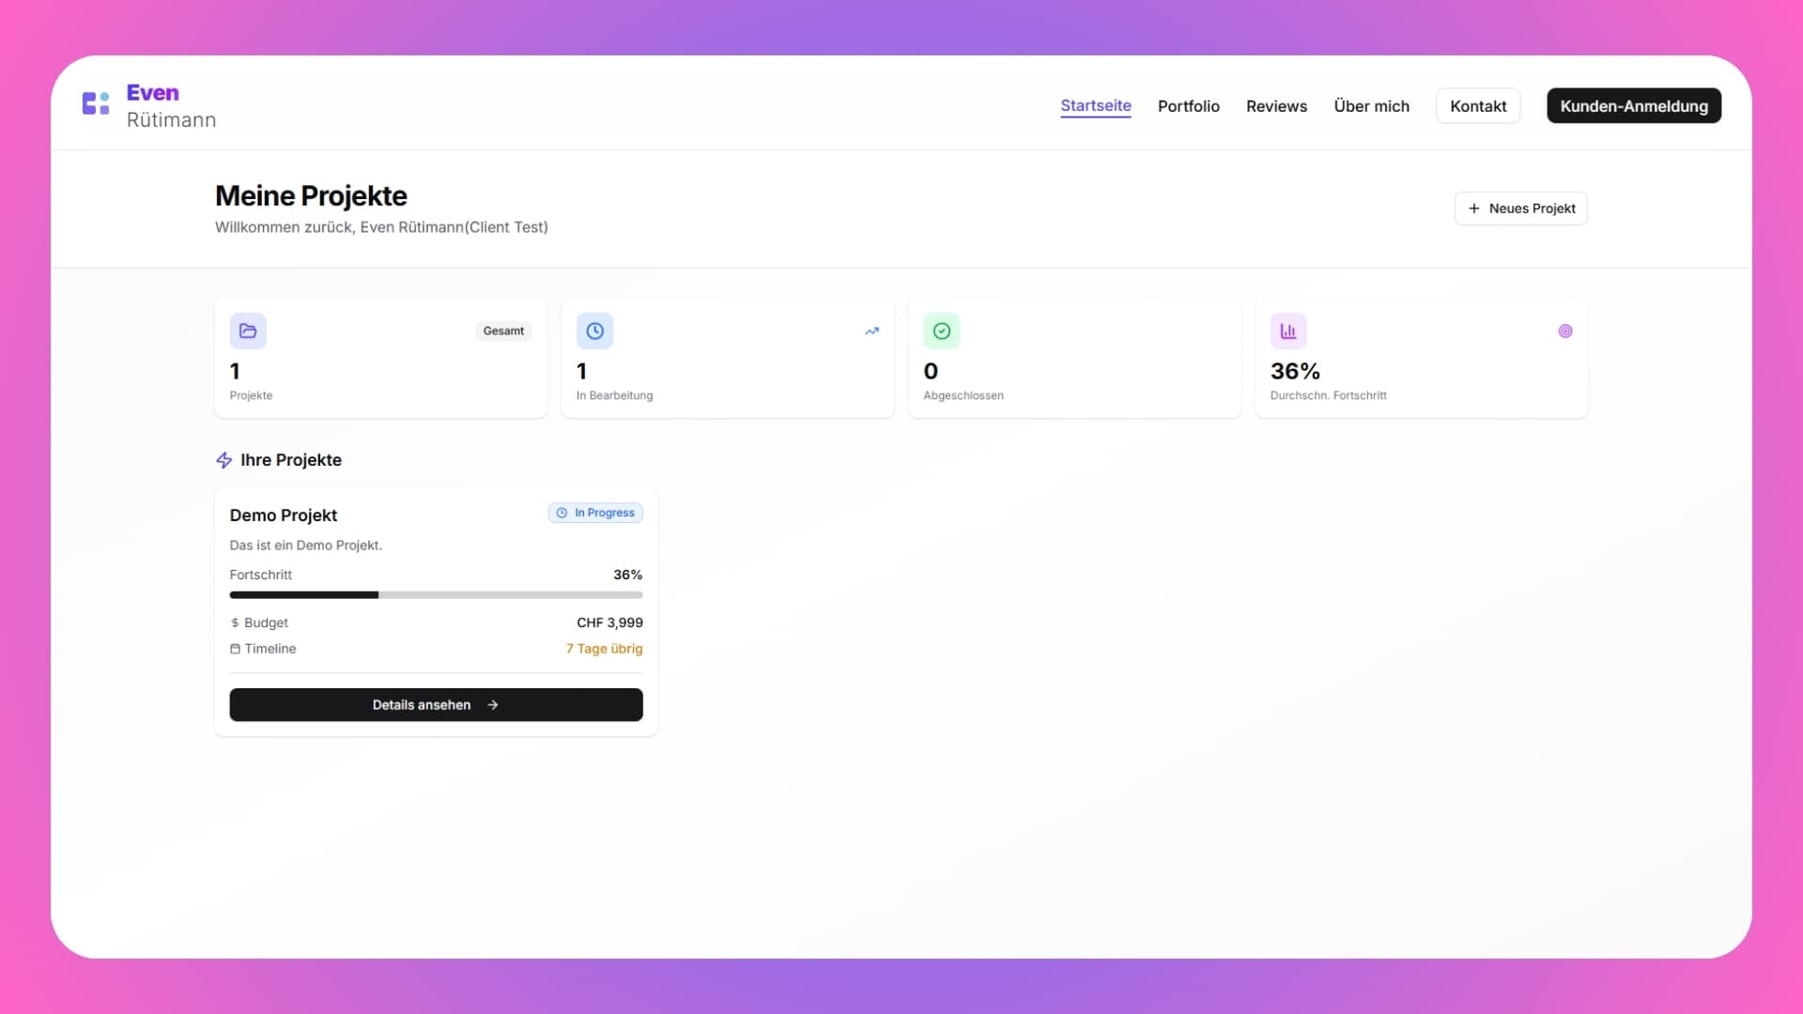The height and width of the screenshot is (1014, 1803).
Task: Select the calendar icon beside Timeline
Action: (235, 648)
